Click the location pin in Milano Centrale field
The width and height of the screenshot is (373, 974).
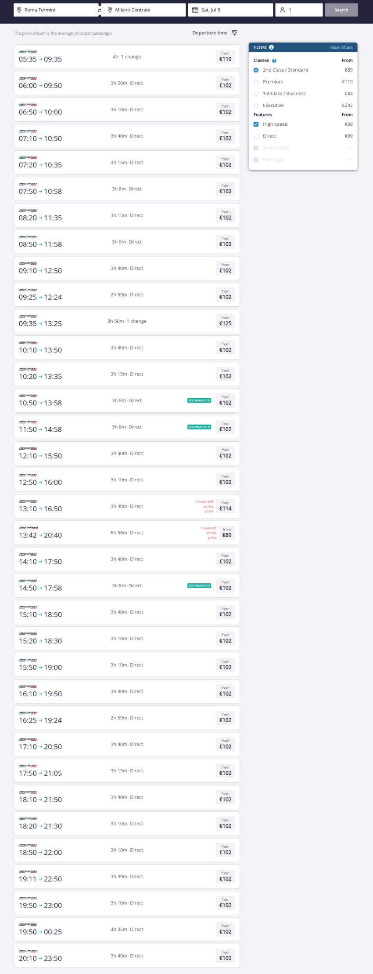tap(110, 10)
